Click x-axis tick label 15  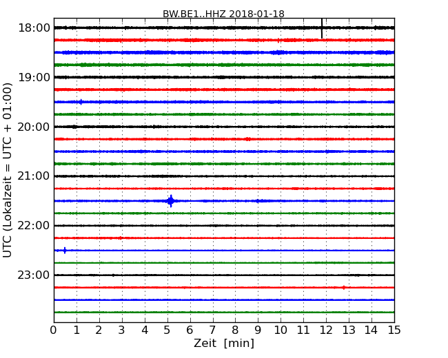(x=394, y=330)
